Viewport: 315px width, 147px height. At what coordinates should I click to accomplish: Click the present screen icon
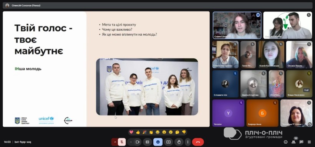pos(168,142)
